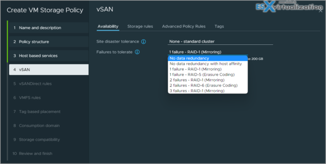Open the Advanced Policy Rules tab
Screen dimensions: 326x164
184,26
